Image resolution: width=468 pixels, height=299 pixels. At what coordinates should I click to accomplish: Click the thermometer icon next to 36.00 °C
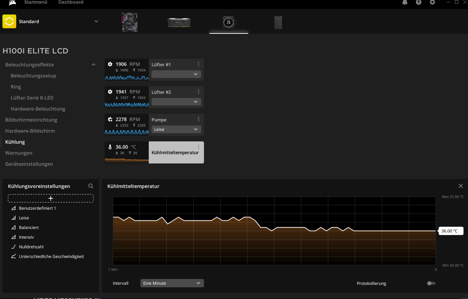tap(110, 147)
